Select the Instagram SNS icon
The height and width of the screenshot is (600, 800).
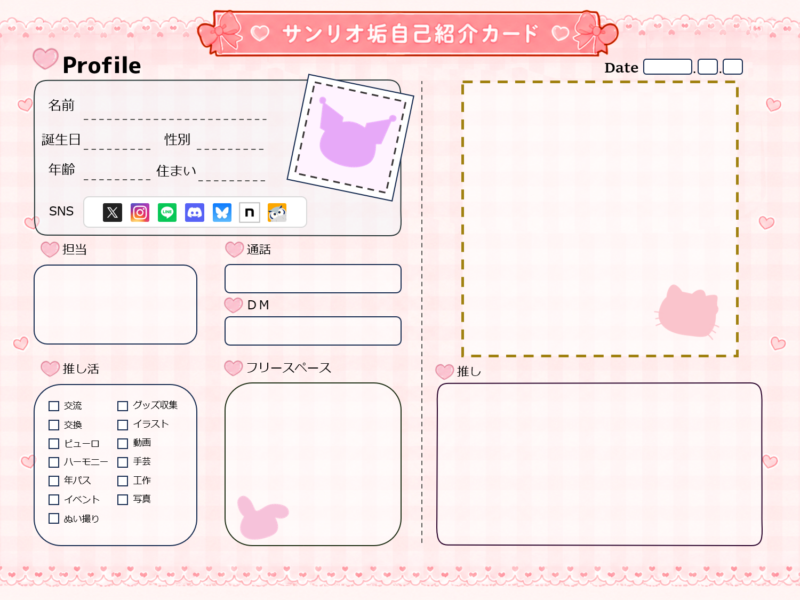[140, 212]
